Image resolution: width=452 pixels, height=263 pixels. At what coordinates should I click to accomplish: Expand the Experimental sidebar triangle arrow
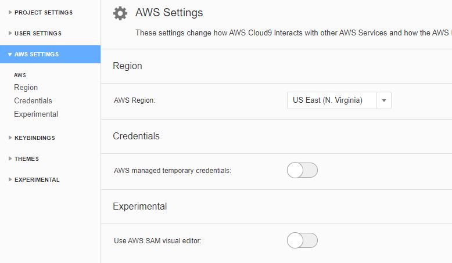[10, 179]
